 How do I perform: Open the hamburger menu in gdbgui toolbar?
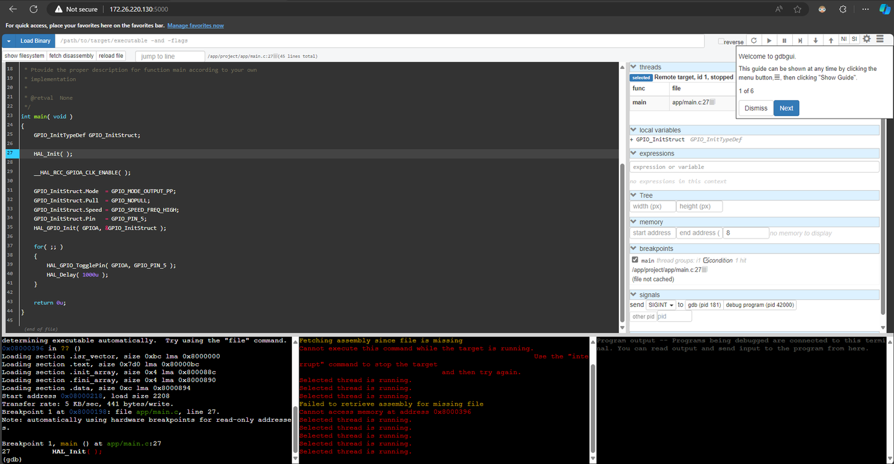point(880,39)
